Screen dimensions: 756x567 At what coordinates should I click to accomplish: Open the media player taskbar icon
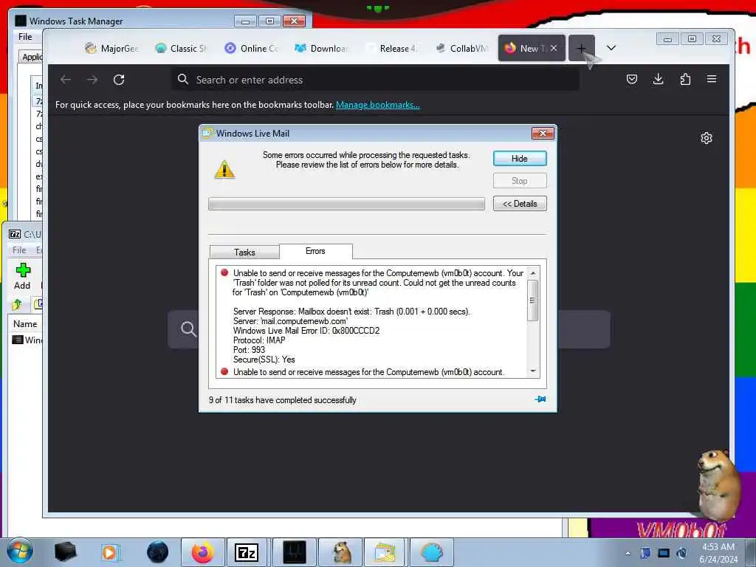pyautogui.click(x=110, y=552)
